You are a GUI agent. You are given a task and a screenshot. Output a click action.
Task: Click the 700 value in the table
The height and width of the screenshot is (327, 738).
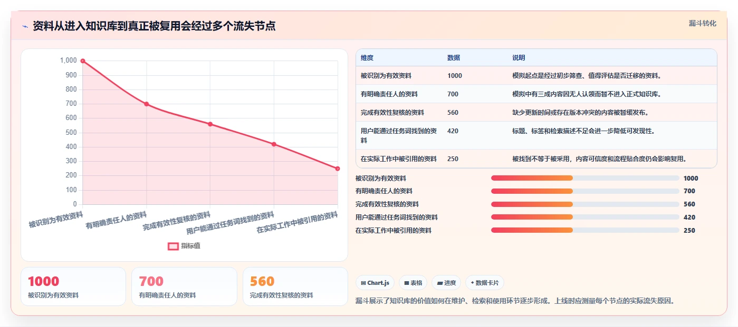pyautogui.click(x=453, y=94)
